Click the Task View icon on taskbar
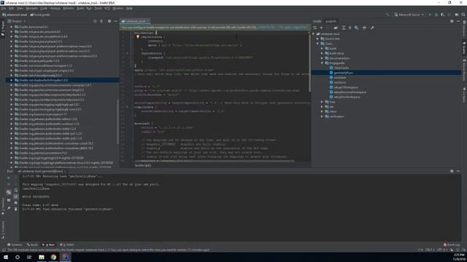The image size is (467, 262). pyautogui.click(x=29, y=257)
